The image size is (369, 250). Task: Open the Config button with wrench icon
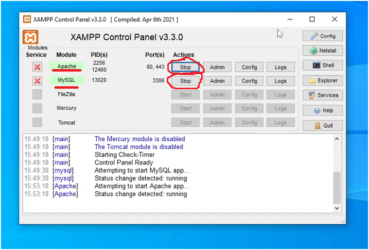coord(323,36)
